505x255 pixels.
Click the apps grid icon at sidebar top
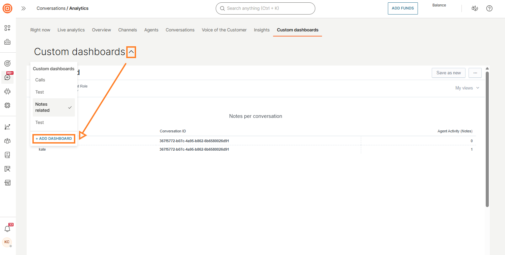coord(7,28)
